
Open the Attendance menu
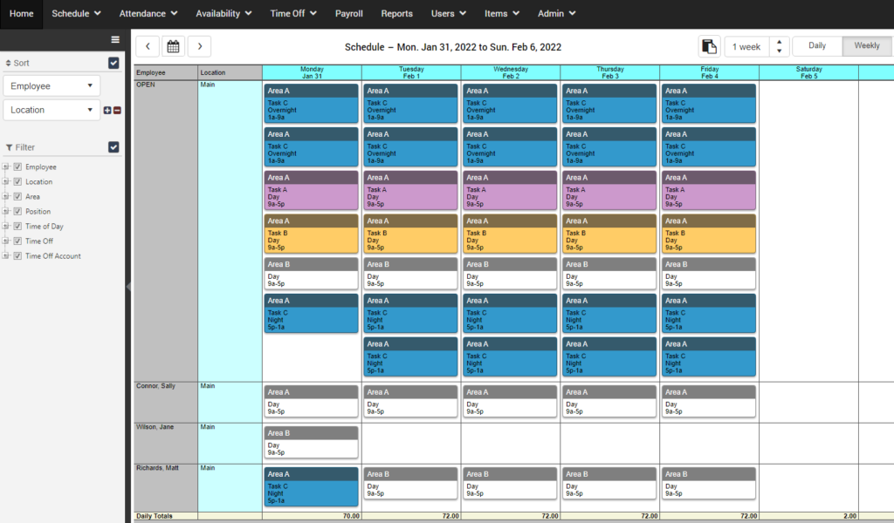(x=148, y=14)
